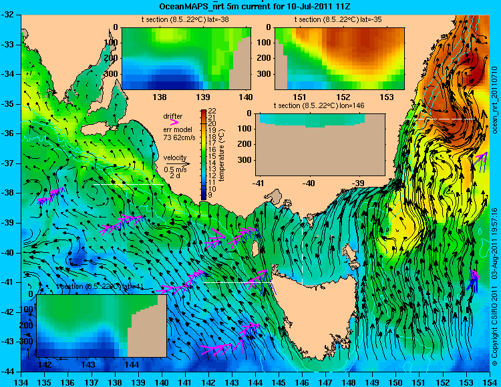The image size is (501, 387).
Task: Pick the green 15° segment of the colorbar
Action: pyautogui.click(x=204, y=156)
